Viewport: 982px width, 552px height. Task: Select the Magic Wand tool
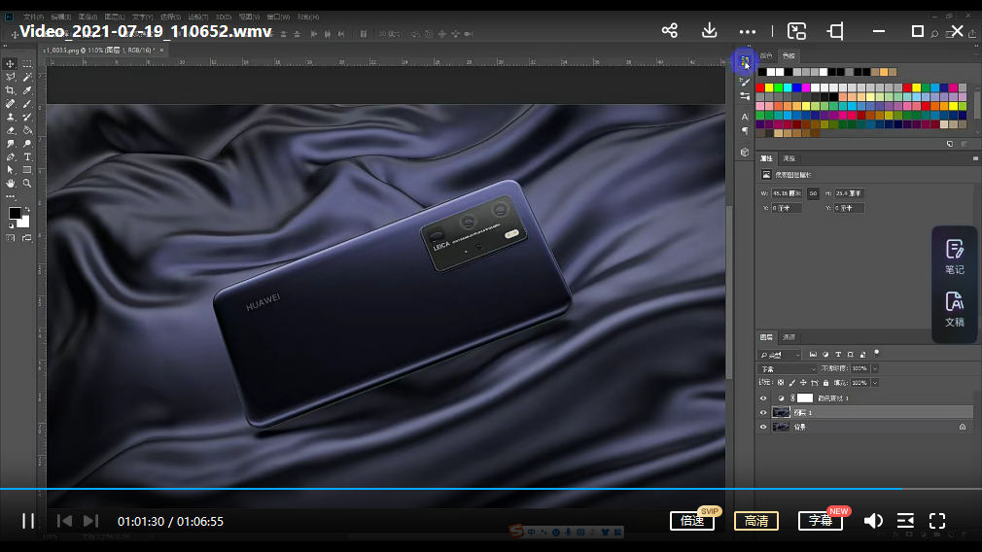pyautogui.click(x=27, y=77)
